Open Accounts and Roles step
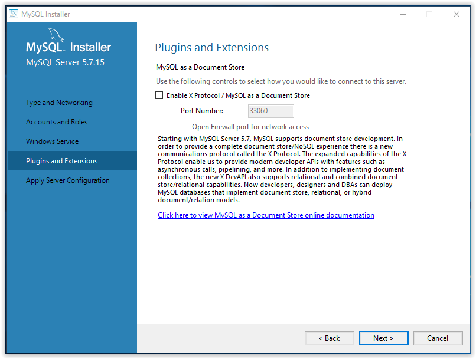This screenshot has height=359, width=476. [x=57, y=122]
